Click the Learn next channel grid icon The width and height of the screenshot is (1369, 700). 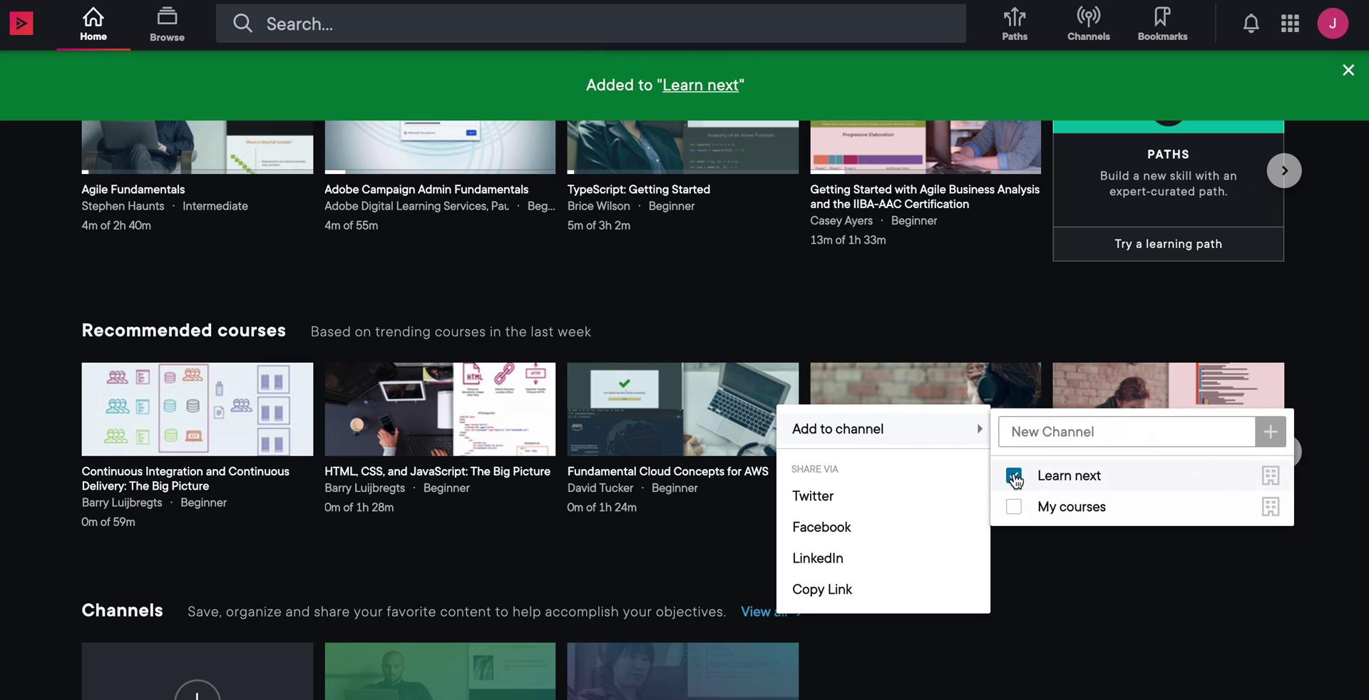[x=1271, y=475]
